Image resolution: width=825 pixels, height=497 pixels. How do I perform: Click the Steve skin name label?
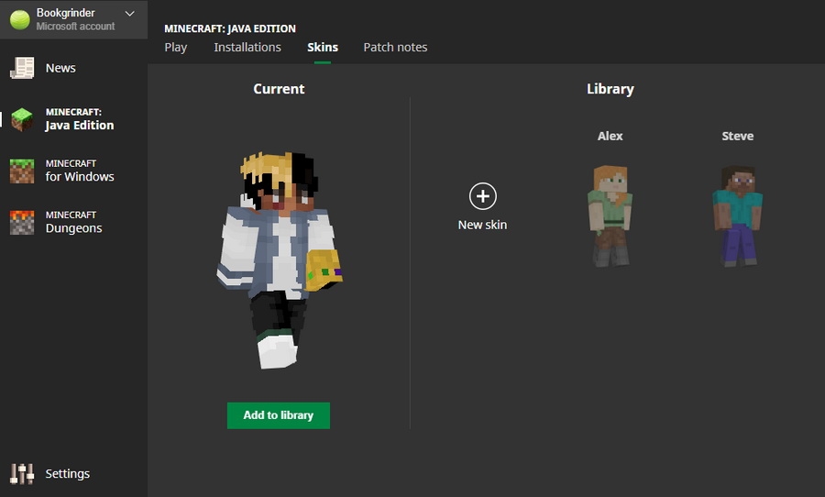[x=738, y=136]
